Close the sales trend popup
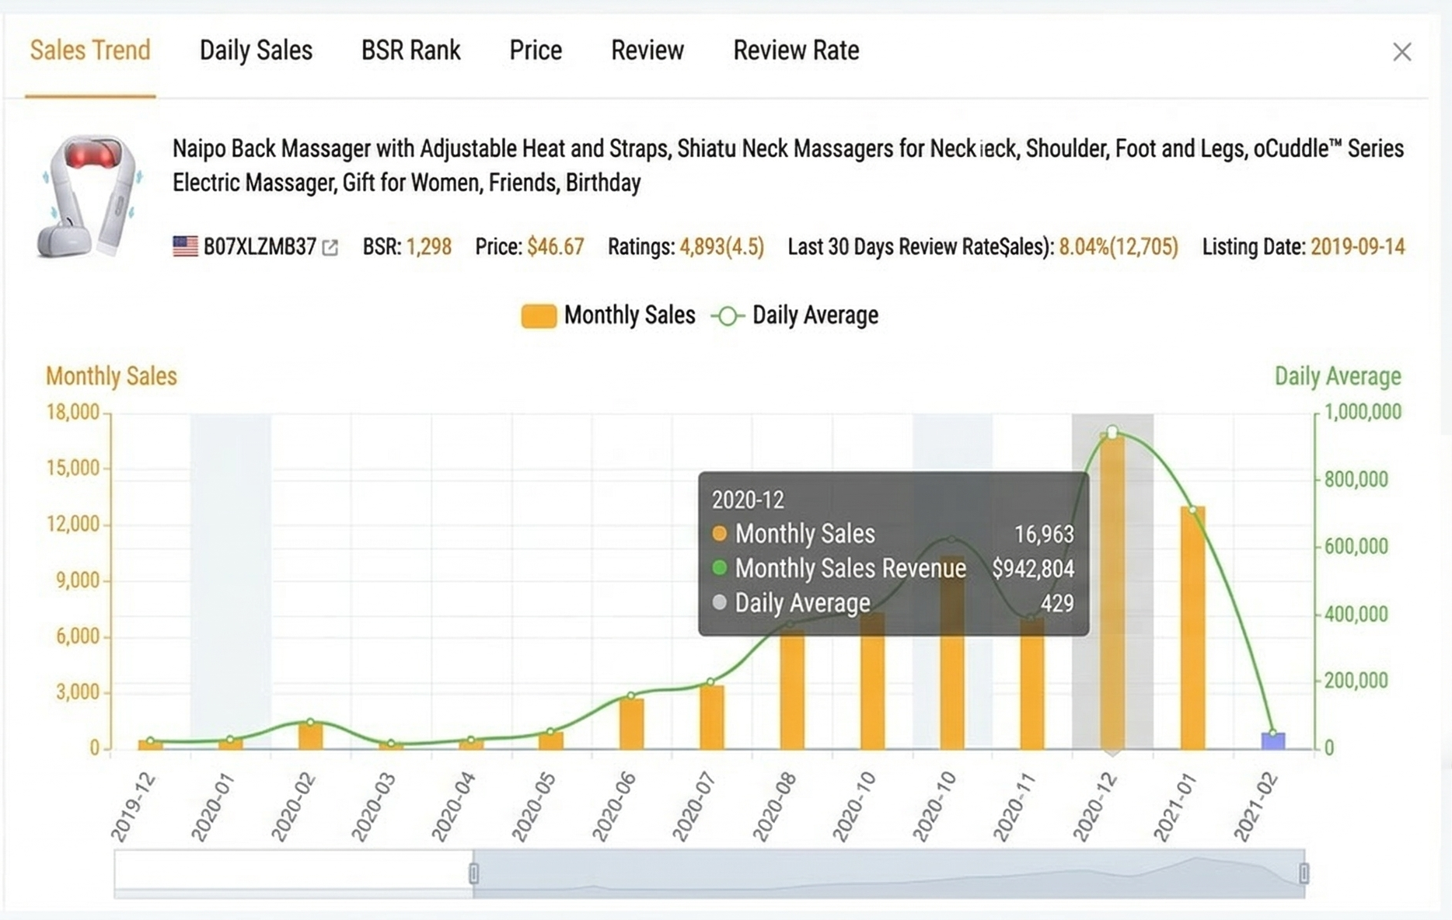 (1403, 51)
